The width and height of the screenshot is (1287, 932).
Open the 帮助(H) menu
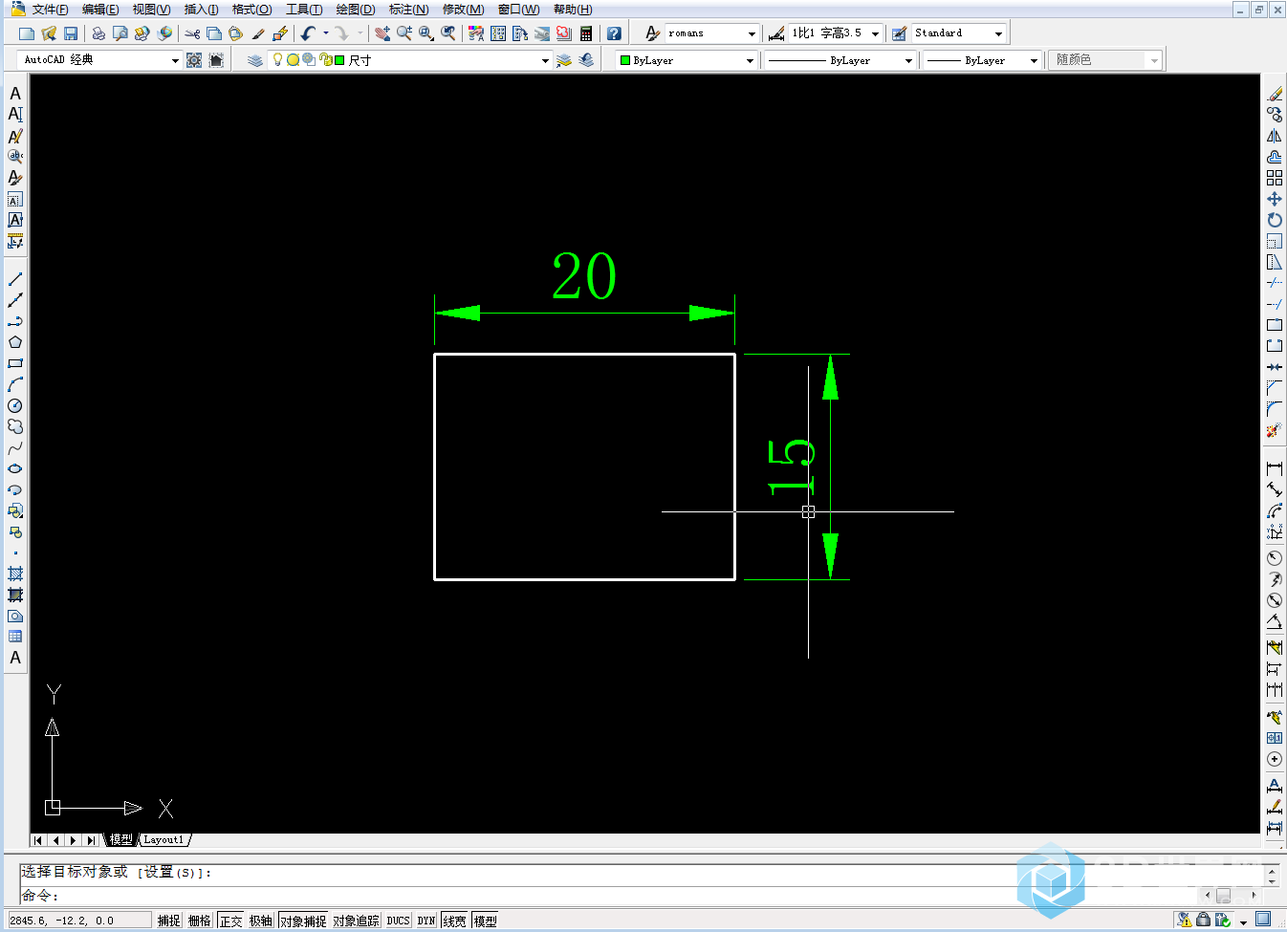[x=573, y=10]
